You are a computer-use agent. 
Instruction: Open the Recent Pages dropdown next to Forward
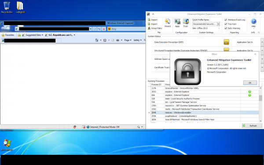click(x=12, y=29)
